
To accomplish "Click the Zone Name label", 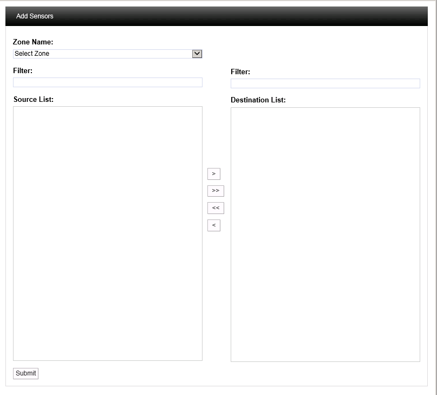I will [x=33, y=42].
